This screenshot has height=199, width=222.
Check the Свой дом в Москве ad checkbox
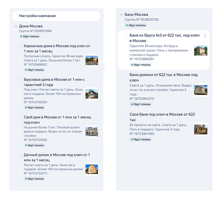click(21, 117)
